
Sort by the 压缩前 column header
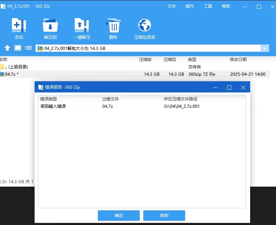pos(145,60)
